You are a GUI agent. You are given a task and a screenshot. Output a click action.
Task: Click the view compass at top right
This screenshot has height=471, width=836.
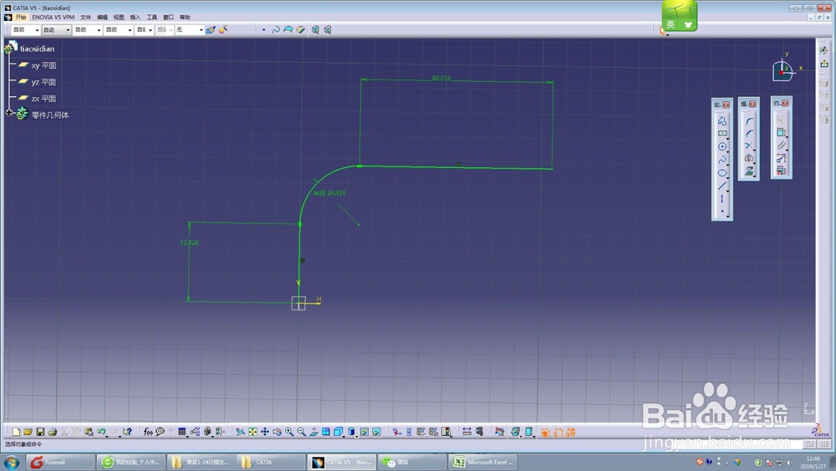tap(782, 70)
